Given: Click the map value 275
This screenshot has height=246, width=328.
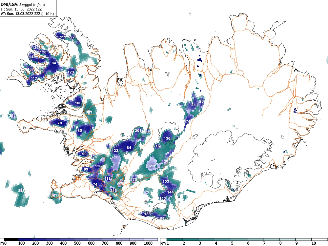Looking at the screenshot, I should point(134,180).
